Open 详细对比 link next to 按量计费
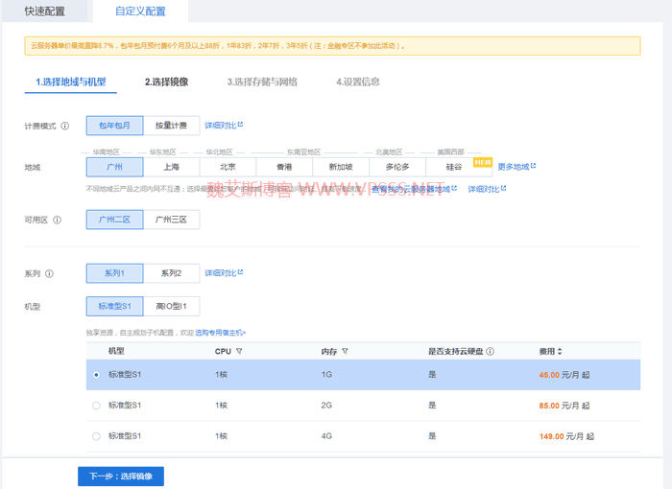 pos(224,126)
